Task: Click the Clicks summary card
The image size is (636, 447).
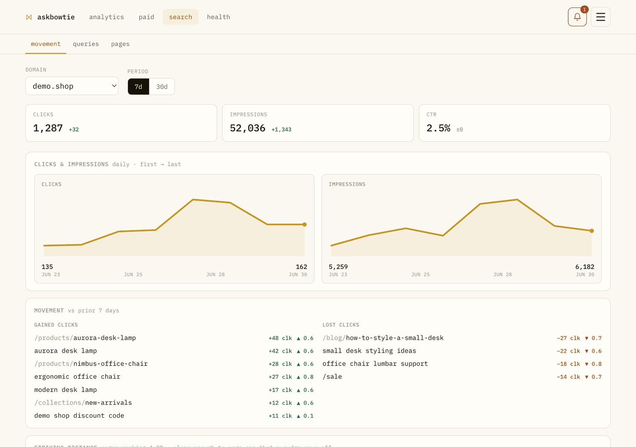Action: (121, 123)
